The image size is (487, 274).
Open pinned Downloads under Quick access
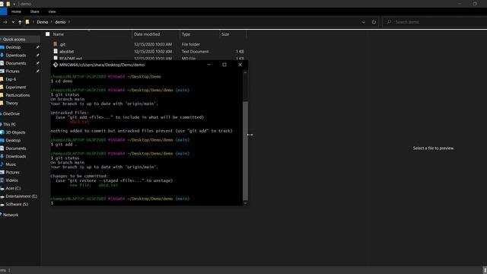coord(16,56)
